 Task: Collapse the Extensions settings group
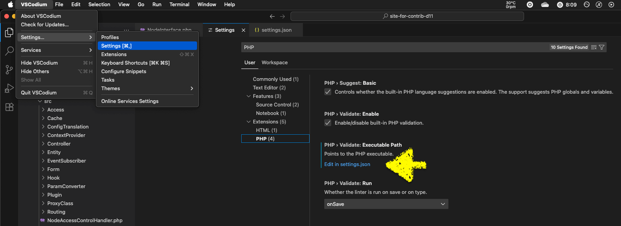click(x=249, y=122)
